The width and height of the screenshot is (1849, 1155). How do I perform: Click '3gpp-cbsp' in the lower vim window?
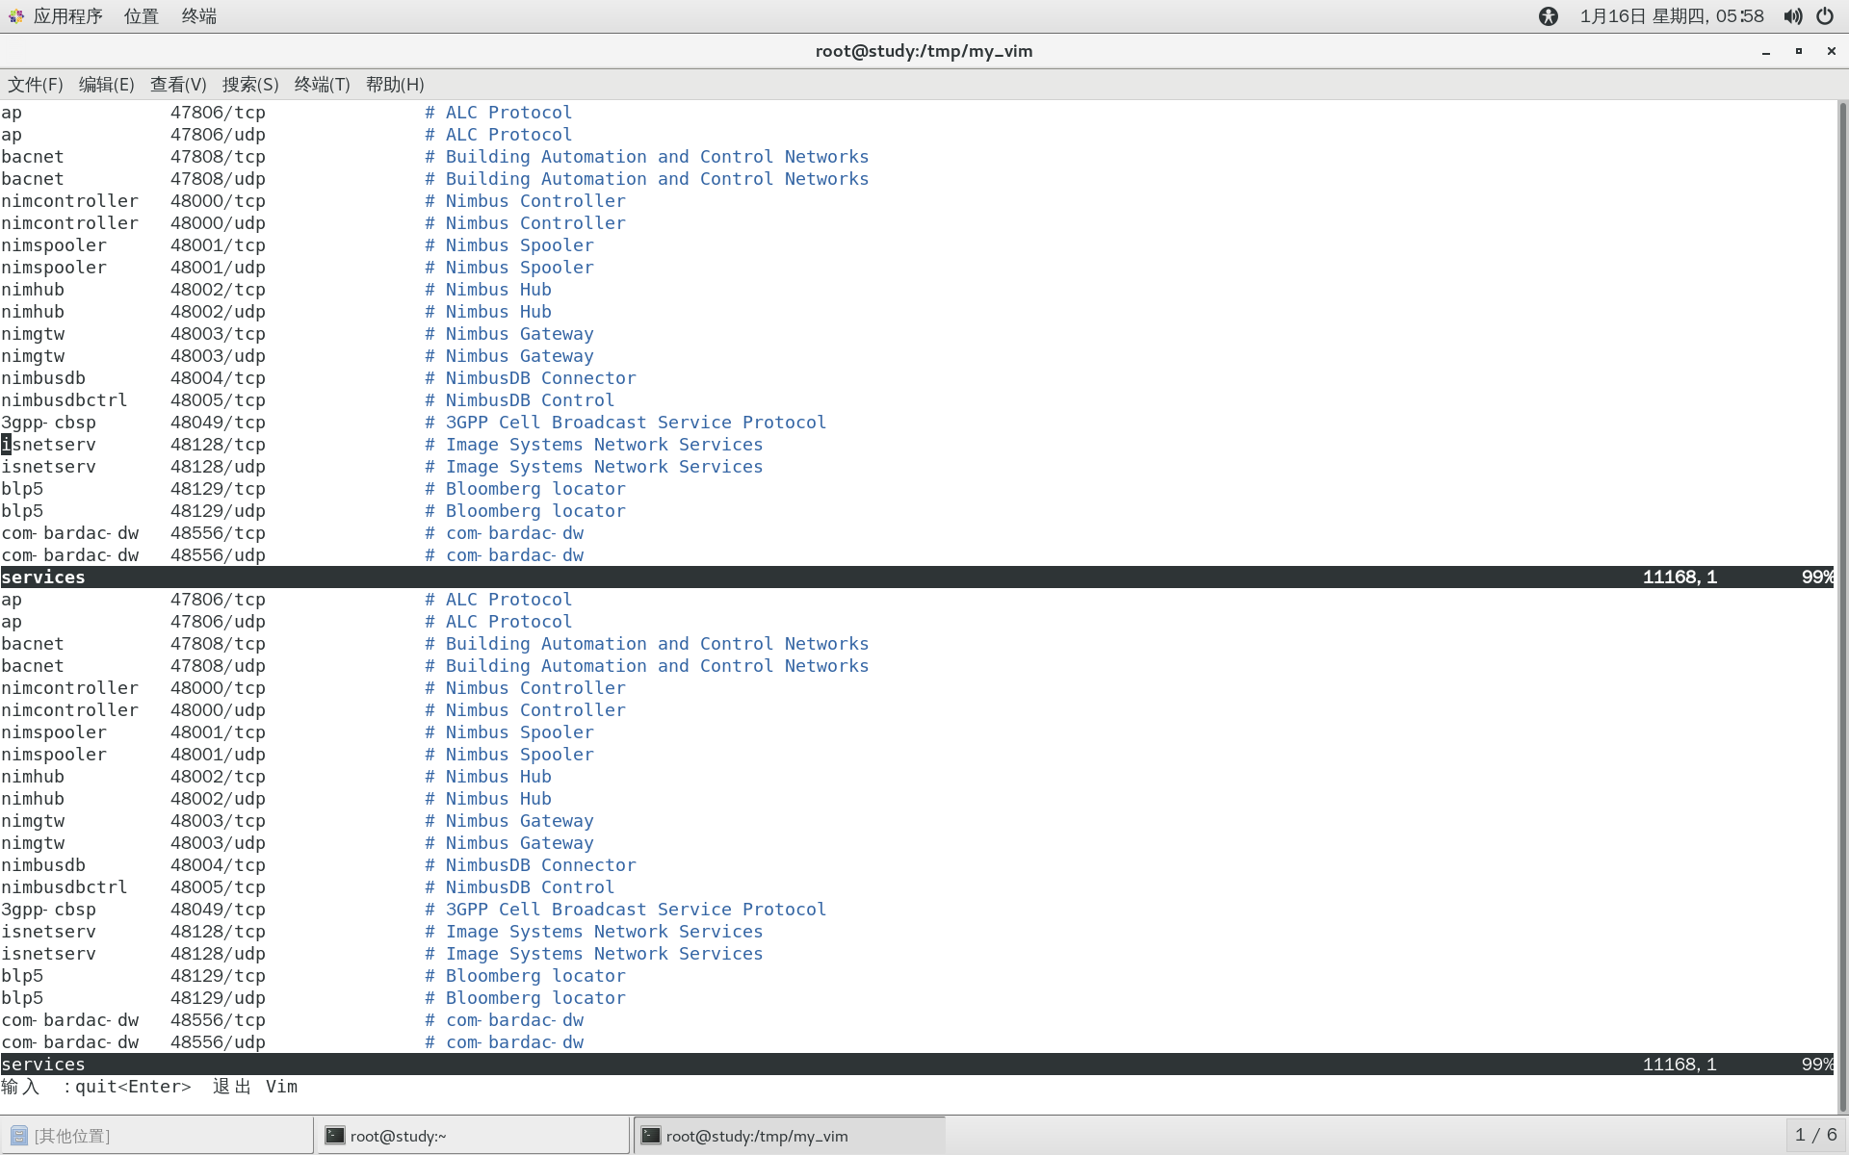[x=48, y=910]
